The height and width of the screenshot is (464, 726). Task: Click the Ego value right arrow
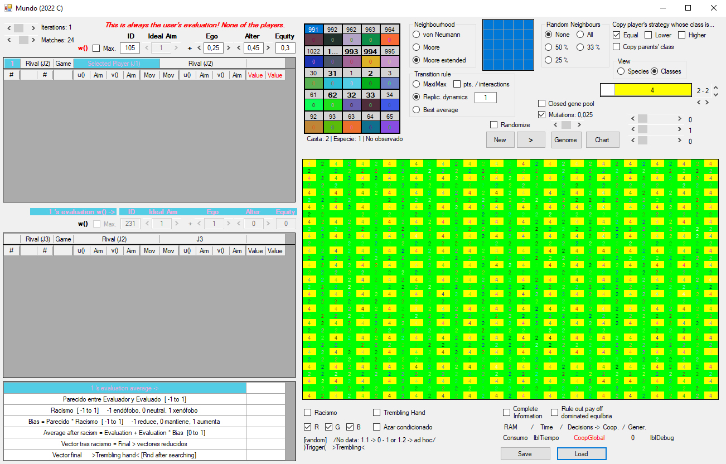tap(229, 48)
